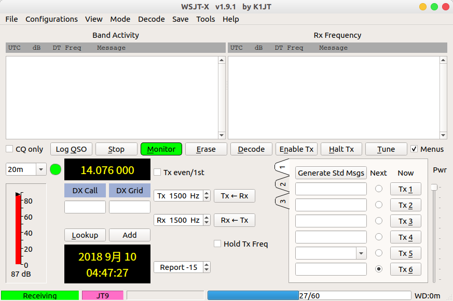Select the Next radio for Tx 5
453x301 pixels.
378,253
